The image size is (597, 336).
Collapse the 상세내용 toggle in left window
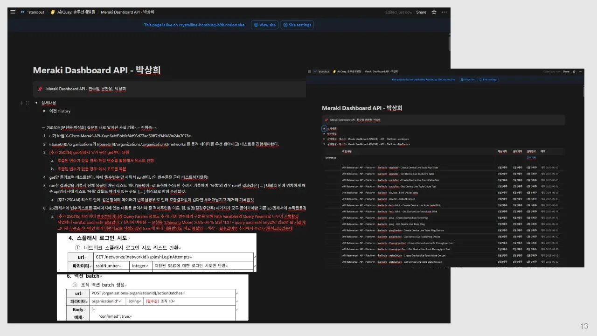[36, 103]
